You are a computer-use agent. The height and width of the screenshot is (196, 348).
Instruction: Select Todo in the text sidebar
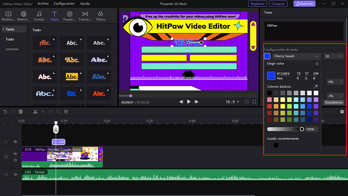tap(10, 39)
